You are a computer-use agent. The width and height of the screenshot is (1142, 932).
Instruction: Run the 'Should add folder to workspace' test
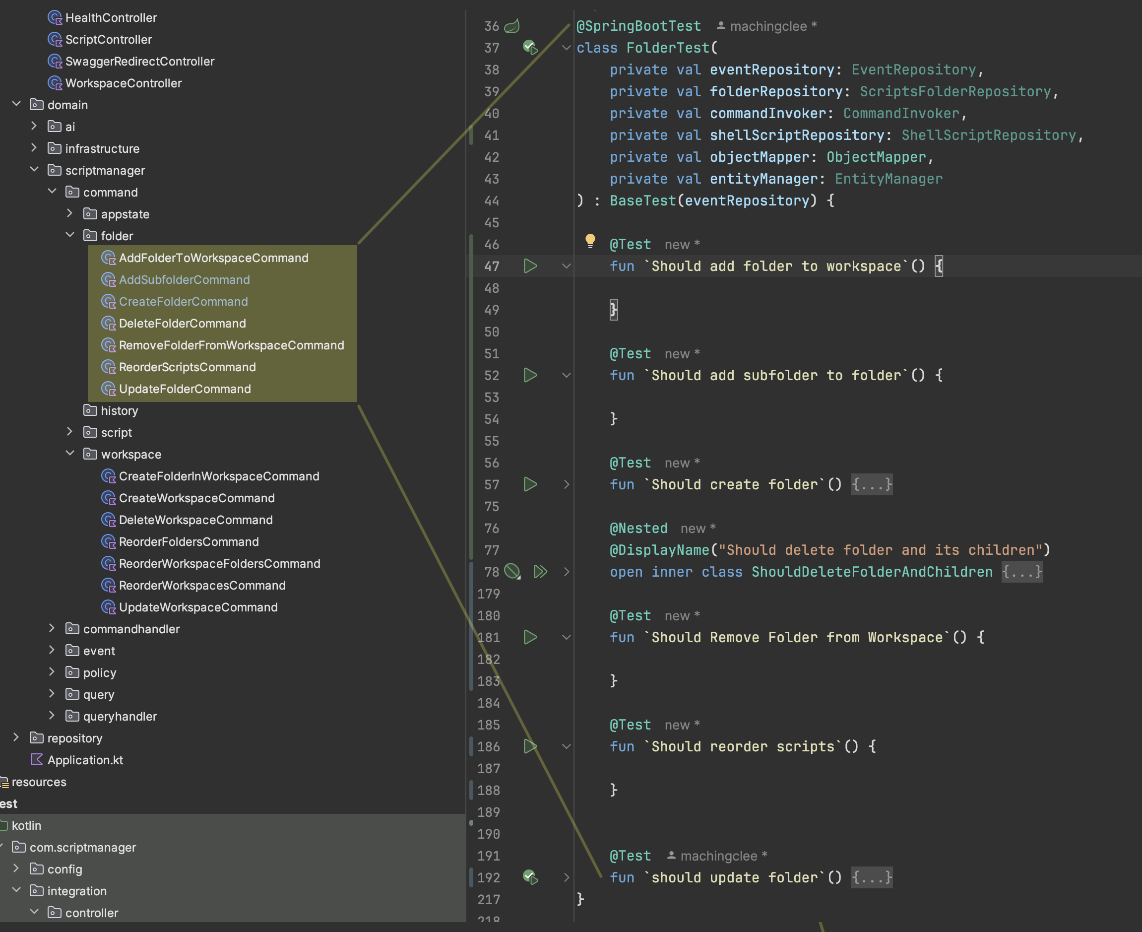[530, 266]
